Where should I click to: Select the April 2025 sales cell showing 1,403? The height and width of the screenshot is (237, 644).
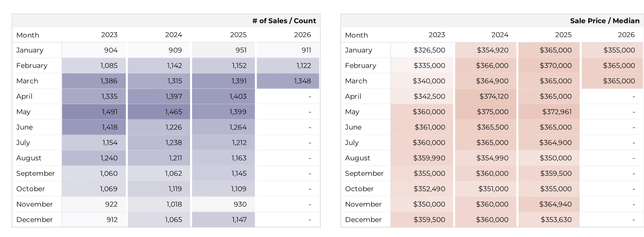tap(238, 96)
